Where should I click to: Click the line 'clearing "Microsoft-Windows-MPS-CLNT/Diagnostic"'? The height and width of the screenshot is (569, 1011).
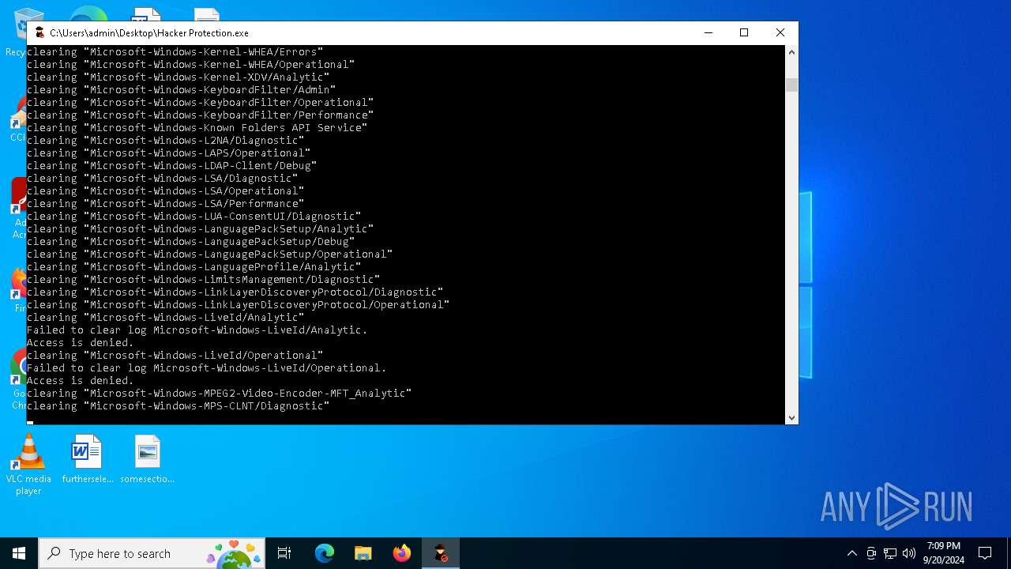click(x=178, y=405)
